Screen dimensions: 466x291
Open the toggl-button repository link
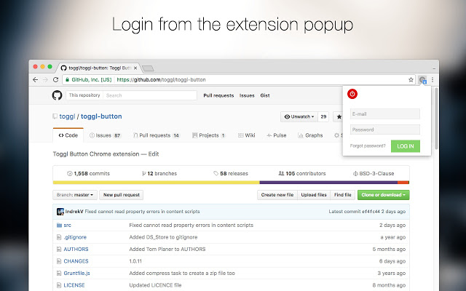click(101, 116)
